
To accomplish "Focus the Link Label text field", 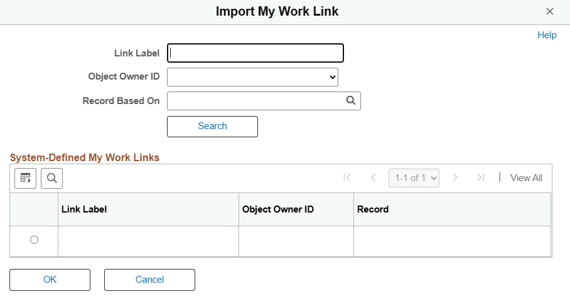I will [255, 53].
